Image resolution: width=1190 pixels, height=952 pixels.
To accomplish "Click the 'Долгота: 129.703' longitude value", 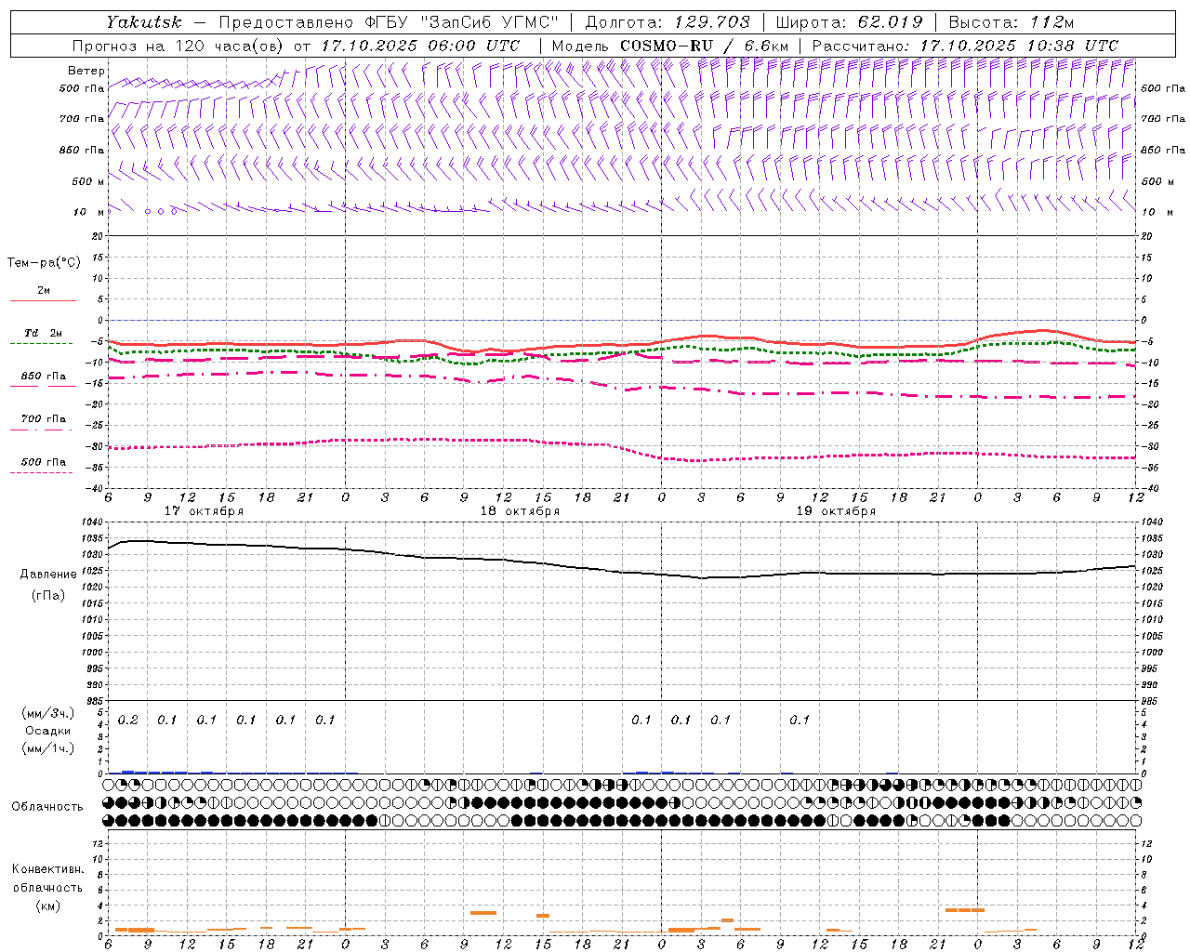I will click(x=668, y=22).
